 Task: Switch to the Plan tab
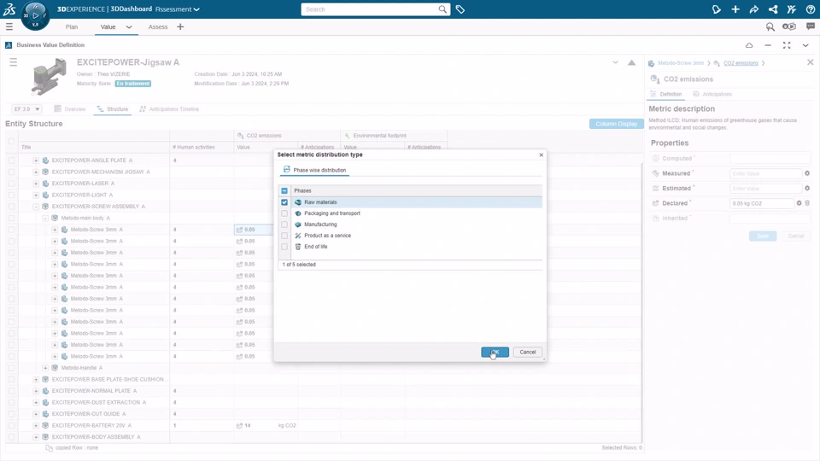72,26
